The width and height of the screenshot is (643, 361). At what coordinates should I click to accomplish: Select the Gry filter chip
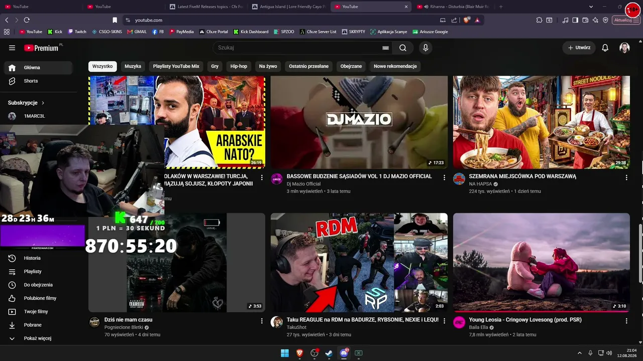(x=215, y=66)
